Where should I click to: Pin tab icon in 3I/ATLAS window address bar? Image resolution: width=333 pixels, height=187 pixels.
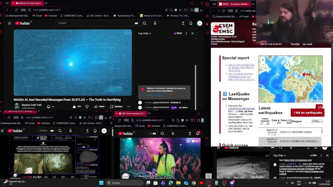coord(71,117)
